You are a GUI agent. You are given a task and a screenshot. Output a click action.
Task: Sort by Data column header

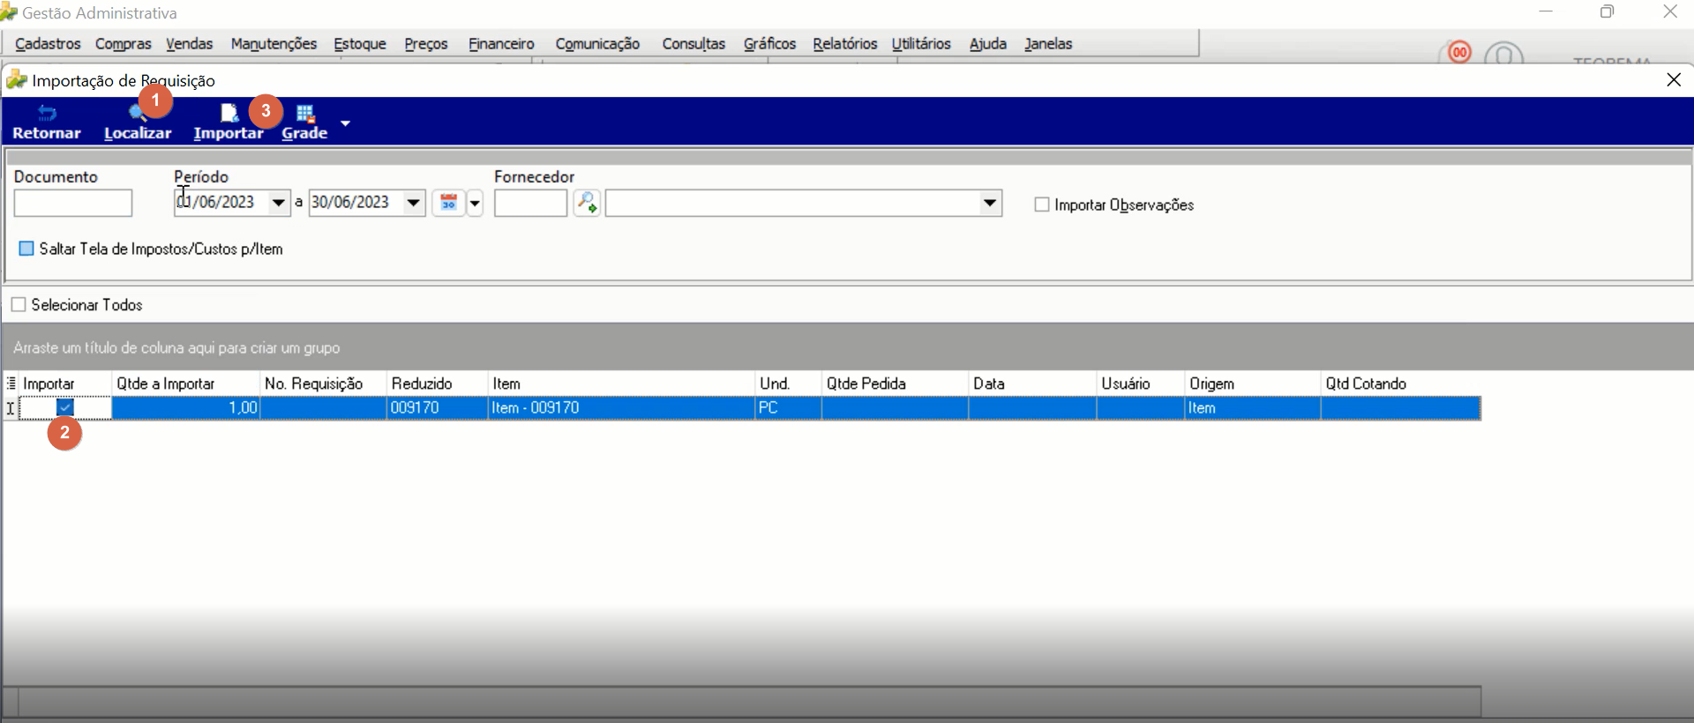(1033, 384)
